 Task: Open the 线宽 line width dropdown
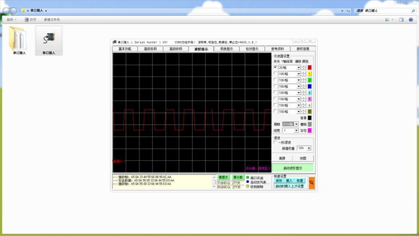pos(296,131)
